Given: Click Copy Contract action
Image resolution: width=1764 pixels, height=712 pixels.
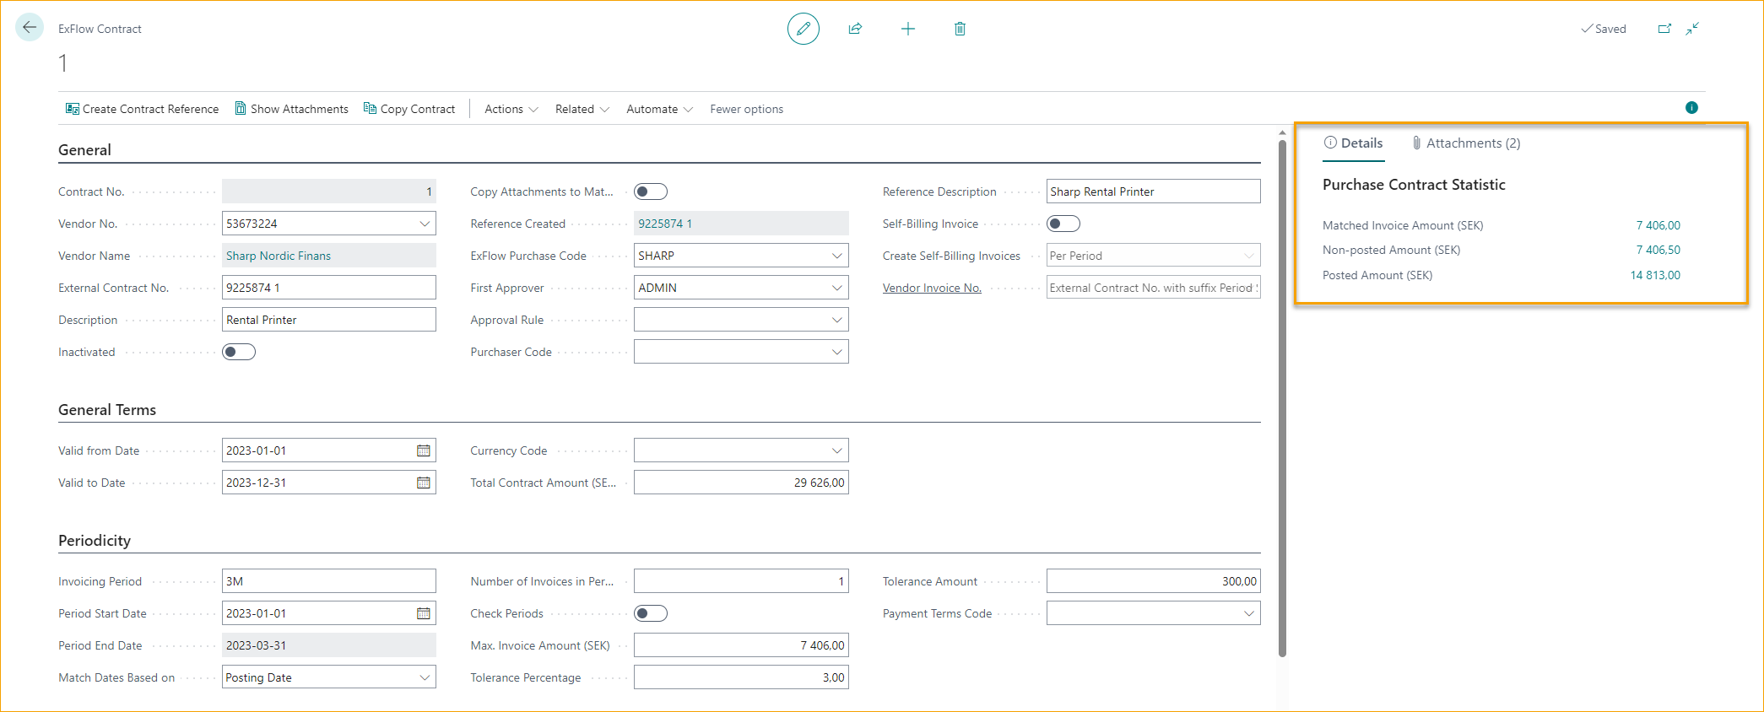Looking at the screenshot, I should [409, 109].
